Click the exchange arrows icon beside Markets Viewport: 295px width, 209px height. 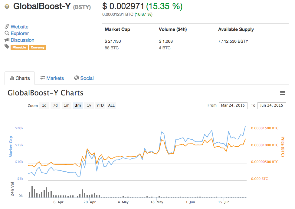coord(43,78)
